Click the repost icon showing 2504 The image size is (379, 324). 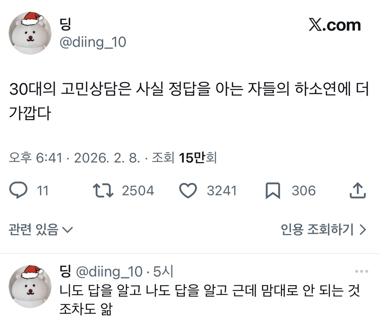tap(104, 190)
